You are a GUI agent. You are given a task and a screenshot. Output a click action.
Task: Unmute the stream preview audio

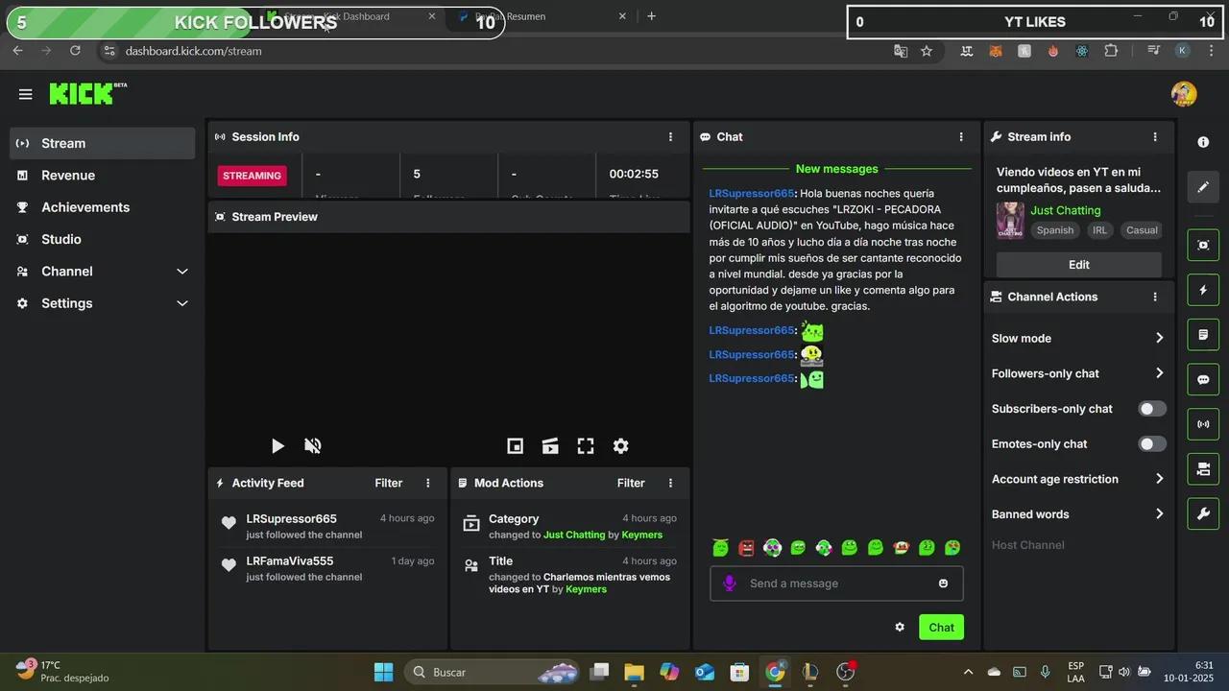313,445
